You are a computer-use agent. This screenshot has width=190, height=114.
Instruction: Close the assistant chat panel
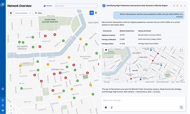point(185,6)
